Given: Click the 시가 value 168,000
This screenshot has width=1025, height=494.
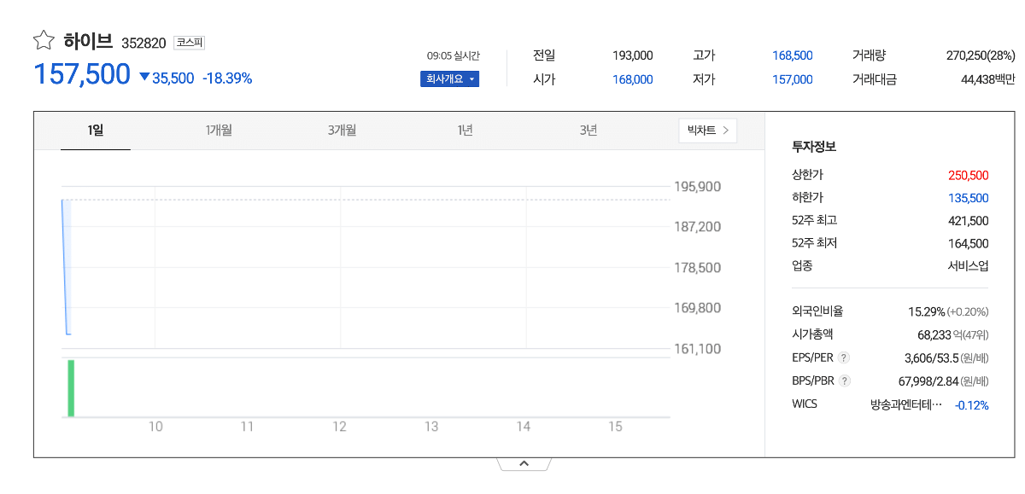Looking at the screenshot, I should 633,79.
